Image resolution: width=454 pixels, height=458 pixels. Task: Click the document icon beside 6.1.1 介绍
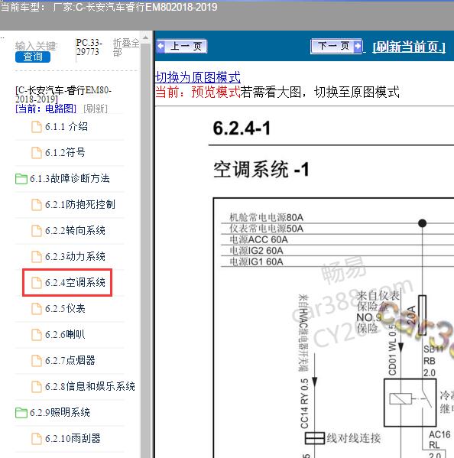pyautogui.click(x=37, y=127)
